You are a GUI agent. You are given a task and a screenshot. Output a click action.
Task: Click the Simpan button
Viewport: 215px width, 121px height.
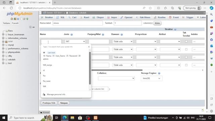[x=64, y=103]
